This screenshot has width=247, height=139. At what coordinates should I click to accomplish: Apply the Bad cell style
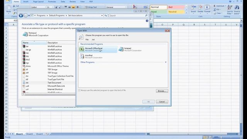[176, 7]
